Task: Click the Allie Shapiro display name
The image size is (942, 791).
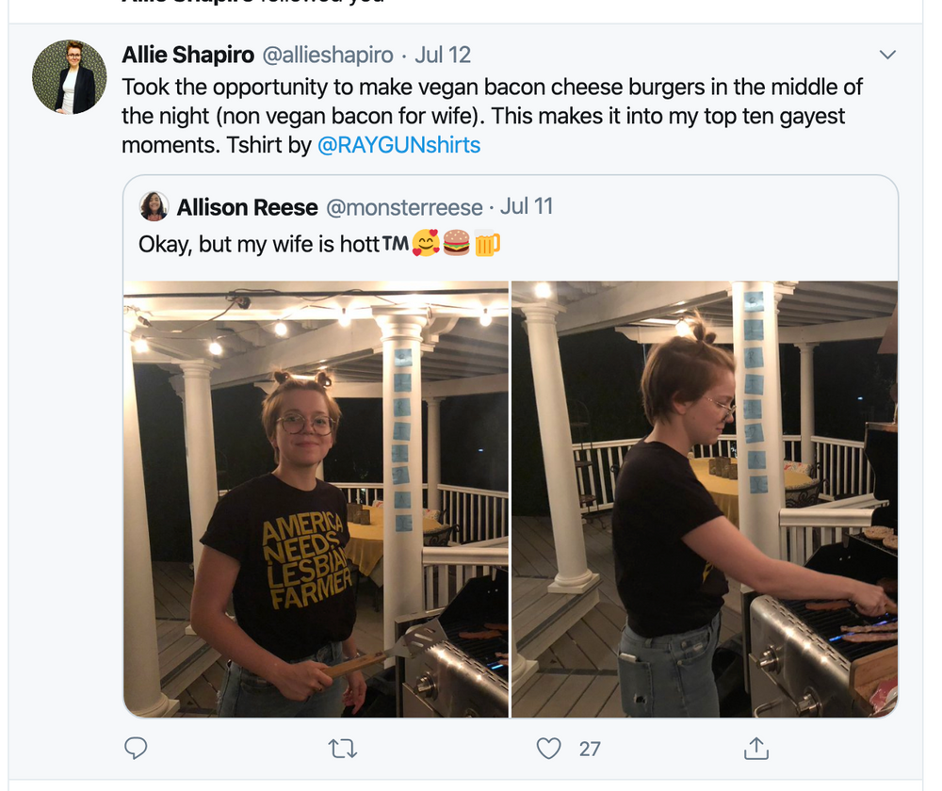Action: click(x=187, y=56)
